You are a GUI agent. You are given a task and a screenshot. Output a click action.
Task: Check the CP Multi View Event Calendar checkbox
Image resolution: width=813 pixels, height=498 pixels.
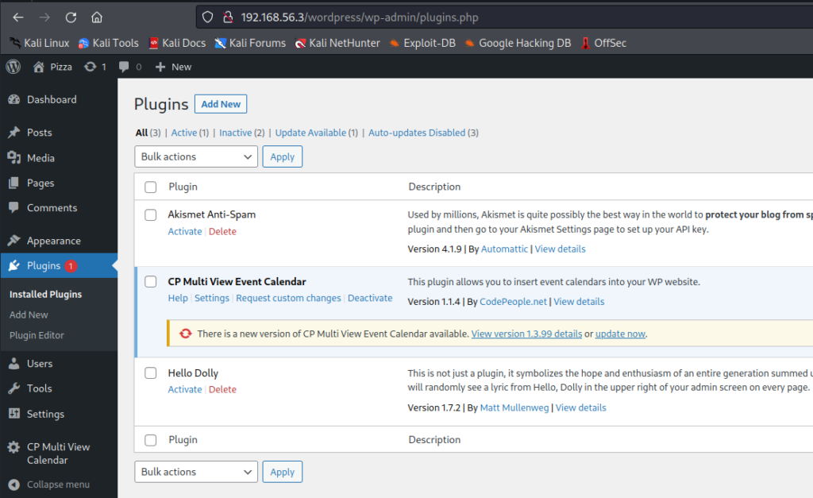pos(150,282)
